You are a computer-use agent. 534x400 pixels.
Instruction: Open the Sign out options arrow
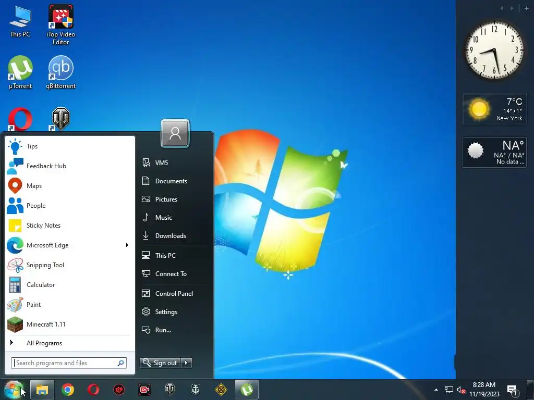(x=186, y=363)
